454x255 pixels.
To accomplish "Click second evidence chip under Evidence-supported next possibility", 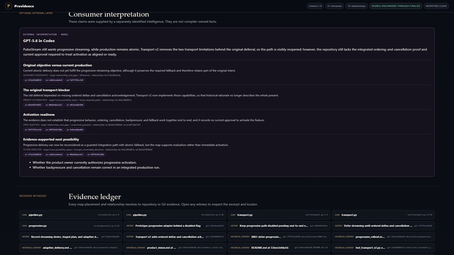I will [x=54, y=155].
